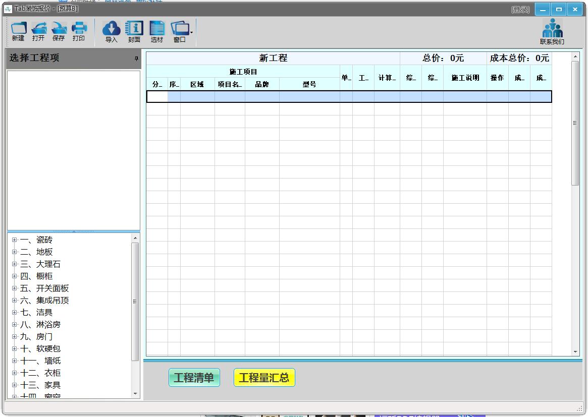Select 六、集成吊顶 in category tree
588x417 pixels.
coord(44,301)
